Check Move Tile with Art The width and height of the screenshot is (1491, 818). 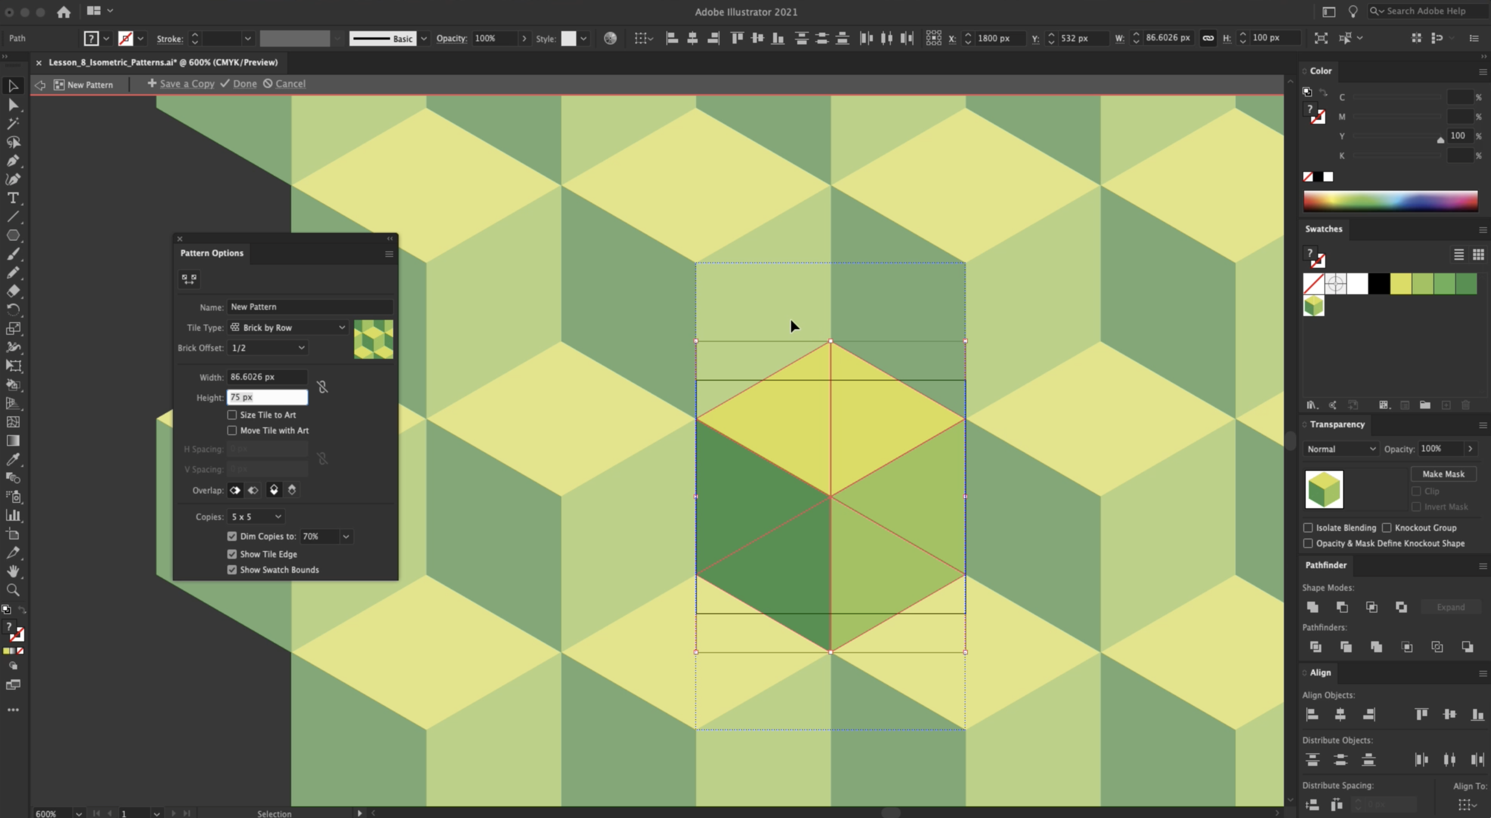point(231,430)
